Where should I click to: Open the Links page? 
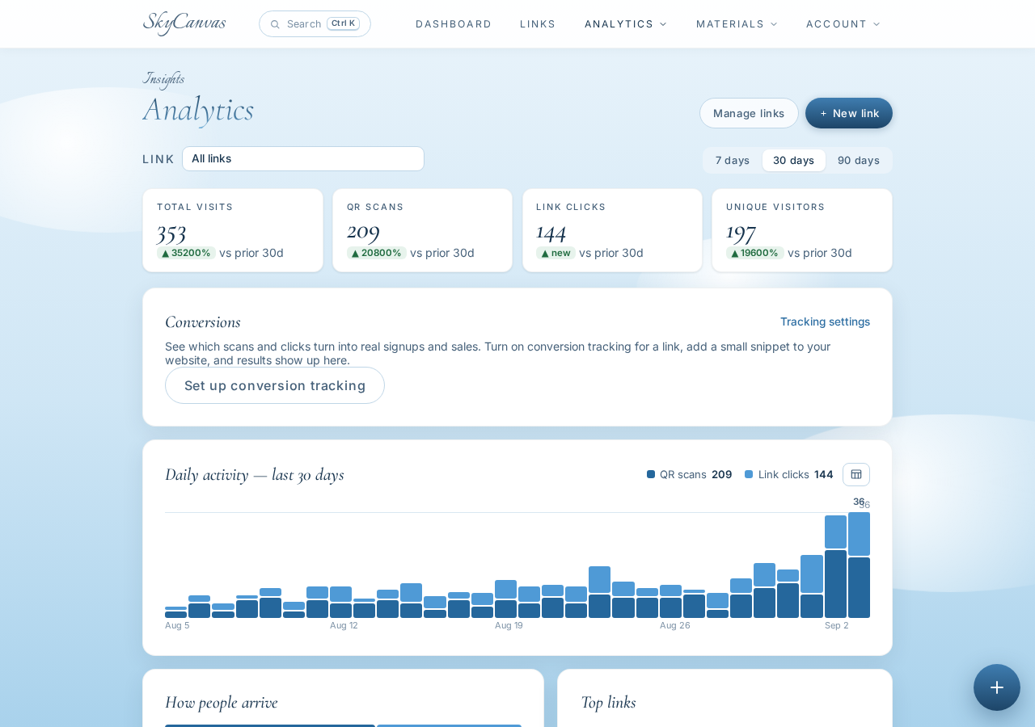(x=538, y=24)
